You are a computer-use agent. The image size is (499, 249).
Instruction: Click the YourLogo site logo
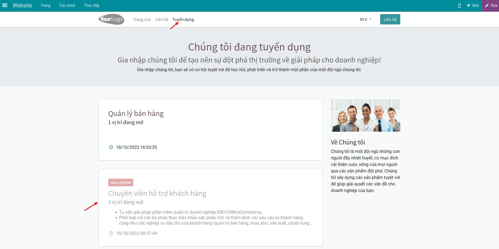[111, 19]
